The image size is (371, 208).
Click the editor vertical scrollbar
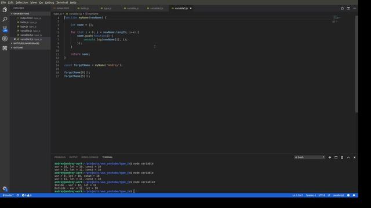(x=357, y=64)
